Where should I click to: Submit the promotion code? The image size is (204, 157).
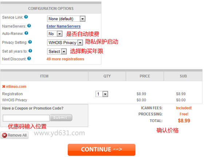tap(61, 117)
